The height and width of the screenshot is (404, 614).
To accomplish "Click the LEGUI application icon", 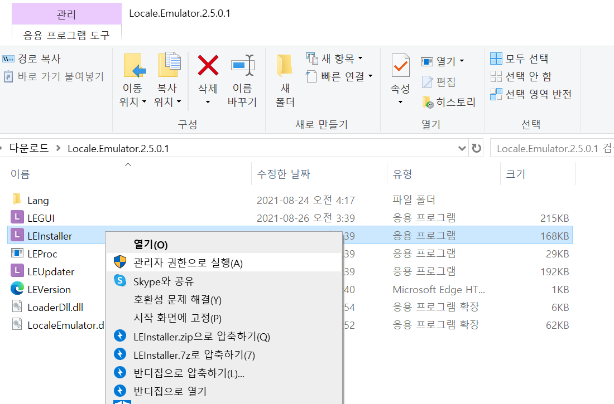I will point(17,217).
